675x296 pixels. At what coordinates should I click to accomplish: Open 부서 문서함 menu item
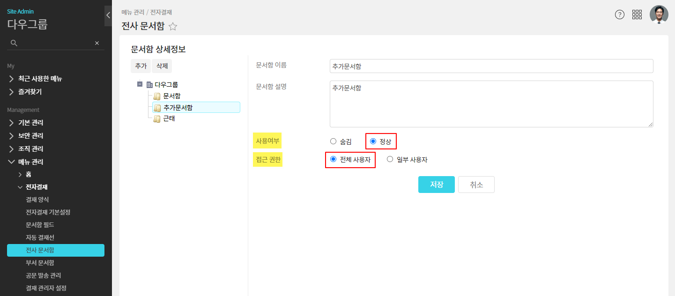[40, 263]
